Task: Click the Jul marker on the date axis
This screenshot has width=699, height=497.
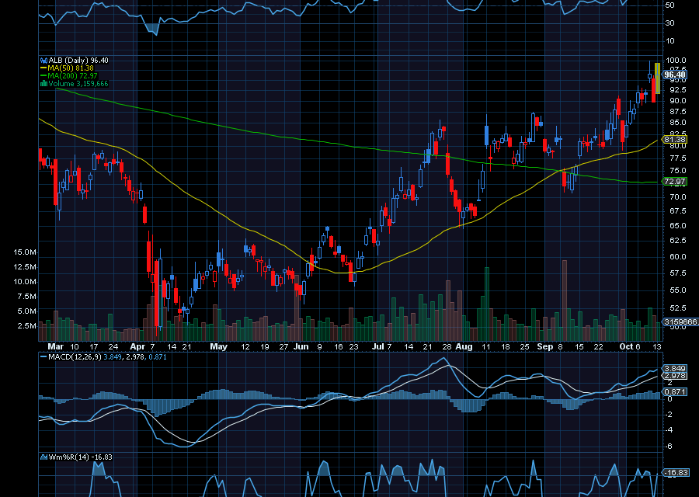Action: (378, 346)
